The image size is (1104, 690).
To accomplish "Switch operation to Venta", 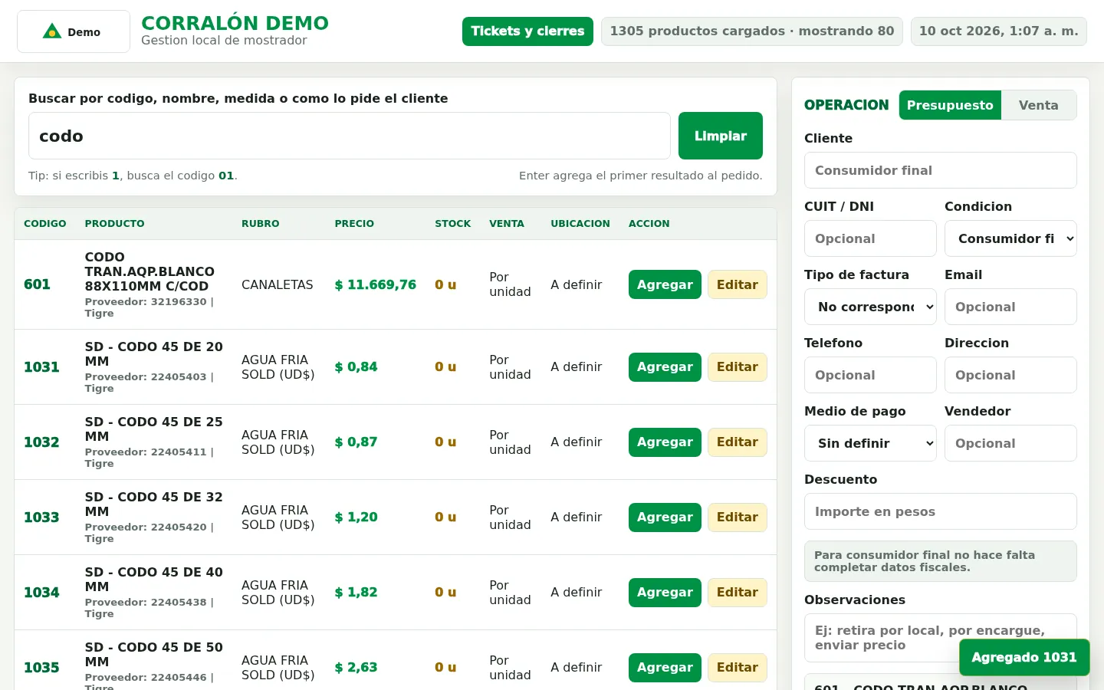I will (1038, 105).
